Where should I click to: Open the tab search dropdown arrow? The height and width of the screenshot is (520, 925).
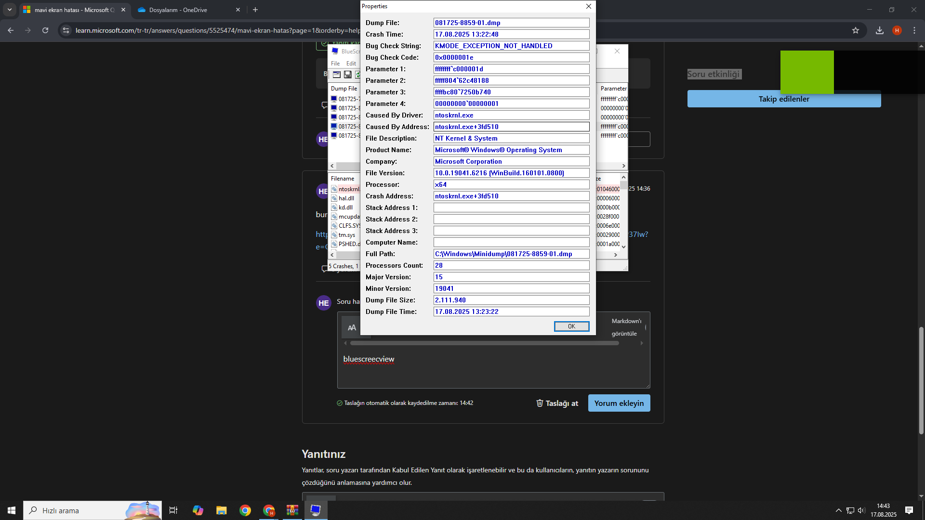(9, 10)
